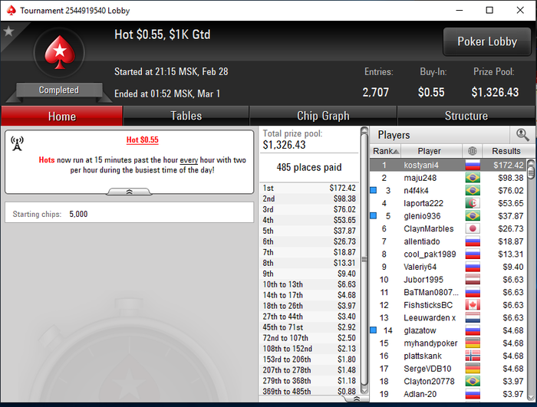
Task: Collapse the prize payout list chevron
Action: 356,399
